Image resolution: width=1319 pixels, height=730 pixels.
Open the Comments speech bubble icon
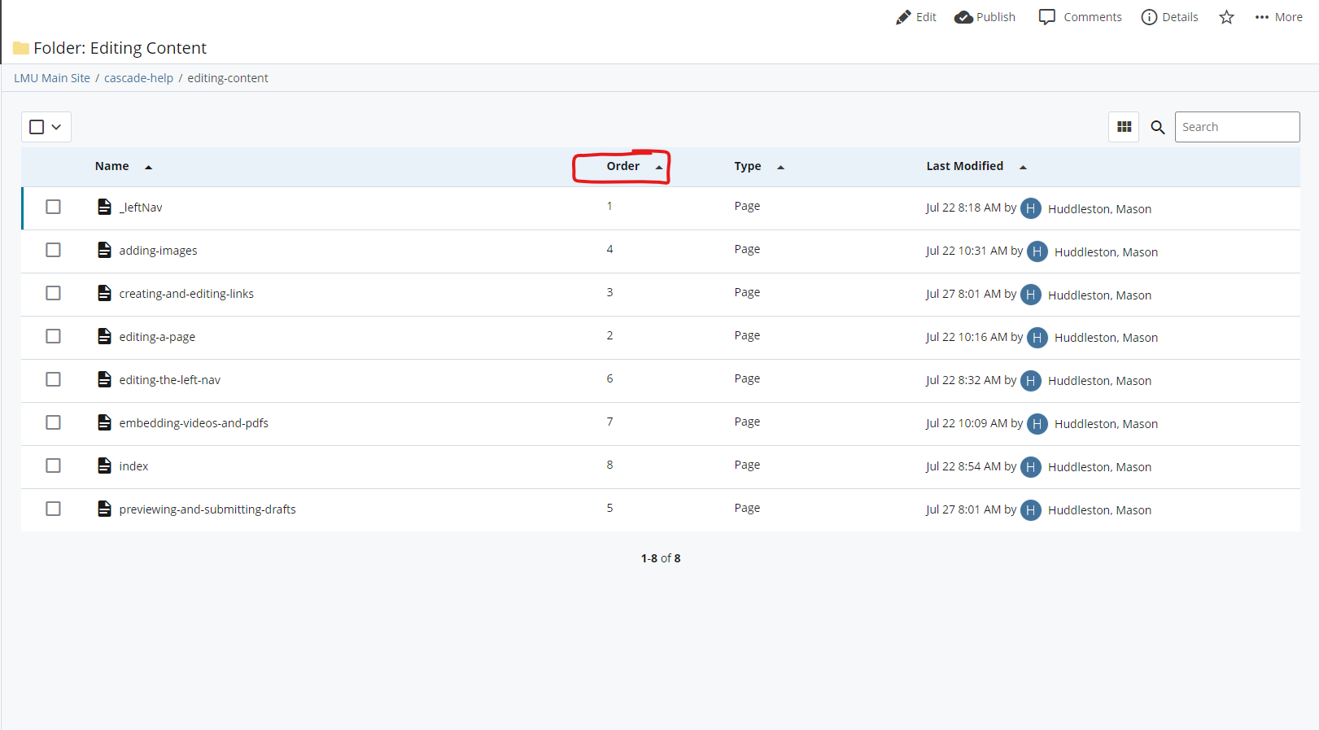pos(1047,17)
